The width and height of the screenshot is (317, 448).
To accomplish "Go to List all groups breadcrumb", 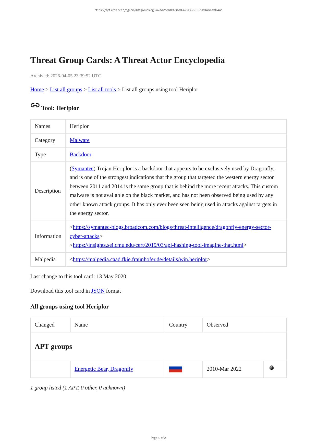I will point(66,90).
